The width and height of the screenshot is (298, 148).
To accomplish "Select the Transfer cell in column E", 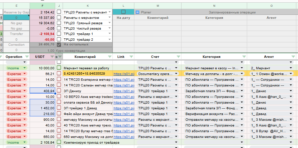I will pyautogui.click(x=16, y=34).
